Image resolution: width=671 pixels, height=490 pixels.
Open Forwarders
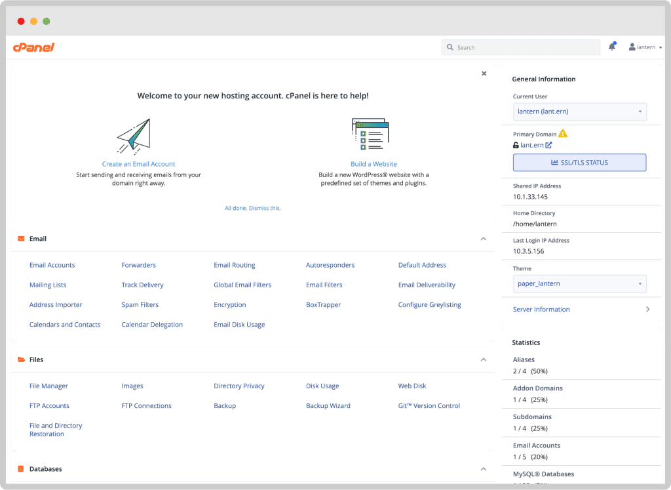(139, 265)
